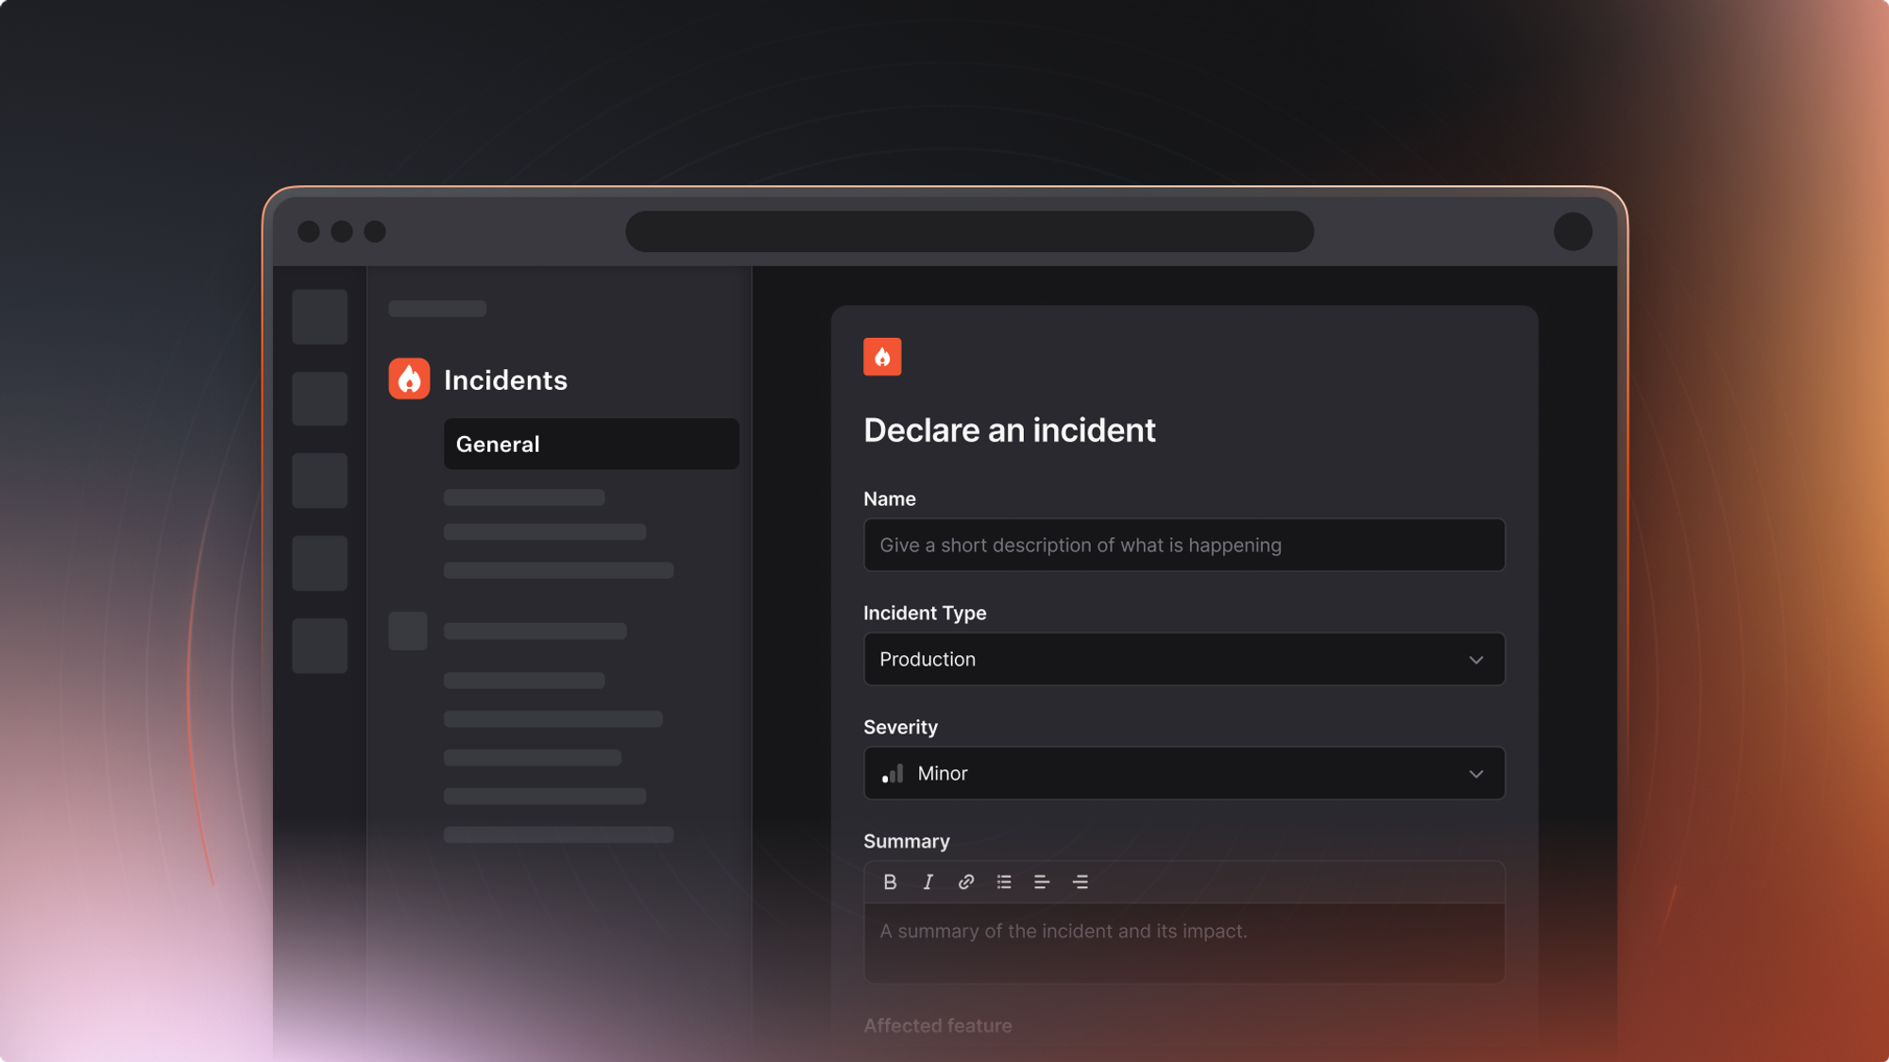Viewport: 1889px width, 1062px height.
Task: Click the small square icon below General list
Action: [x=408, y=631]
